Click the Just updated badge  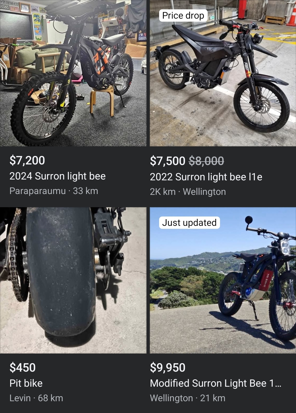tap(189, 223)
